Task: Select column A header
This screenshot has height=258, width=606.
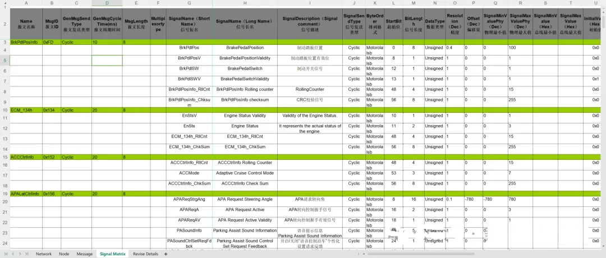Action: (x=26, y=3)
